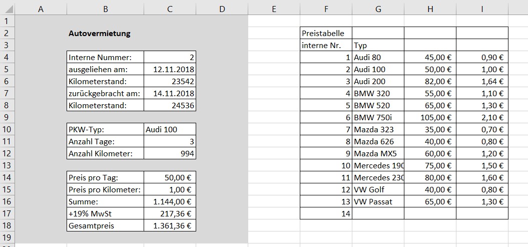Select the Gesamtpreis cell 1.361,36 €
Image resolution: width=528 pixels, height=247 pixels.
tap(170, 225)
